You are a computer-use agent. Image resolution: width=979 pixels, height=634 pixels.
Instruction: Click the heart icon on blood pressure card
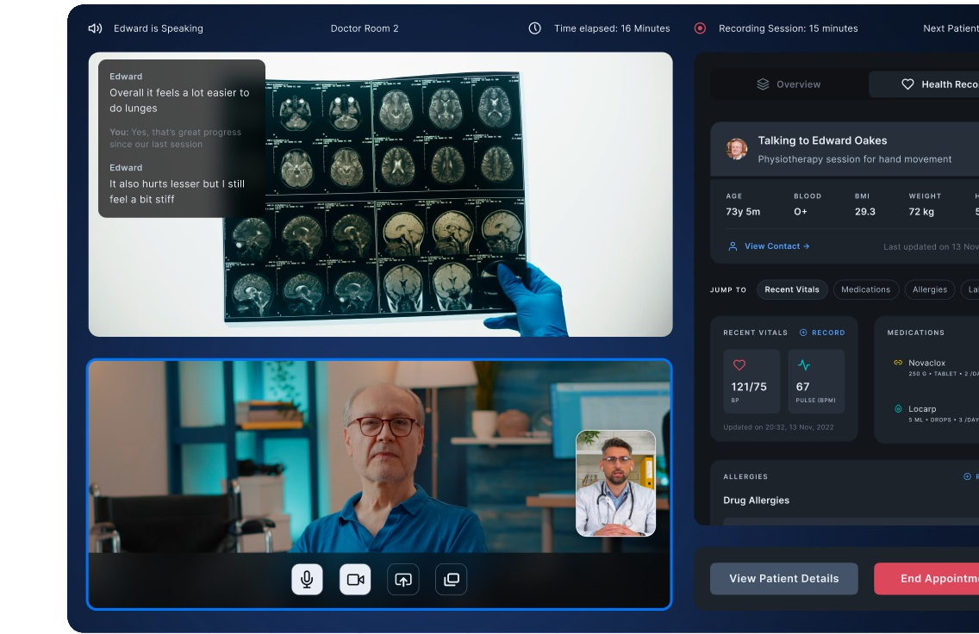coord(739,365)
